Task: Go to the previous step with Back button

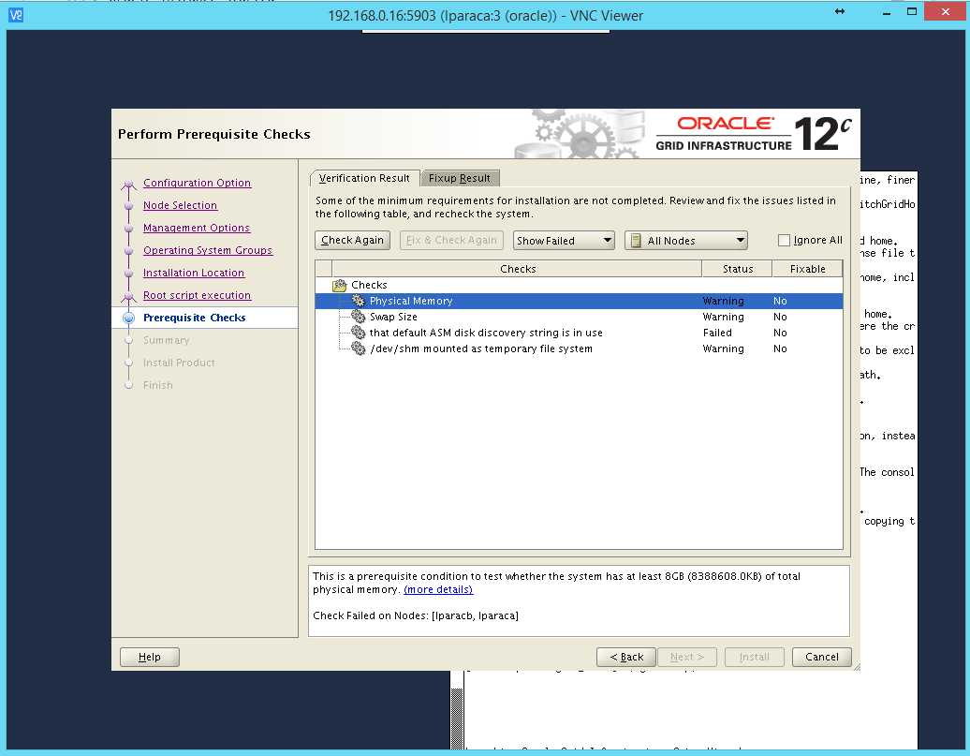Action: point(626,657)
